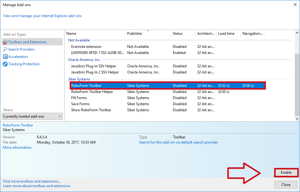Select the Fill Forms add-on row
The width and height of the screenshot is (300, 192).
[x=168, y=98]
